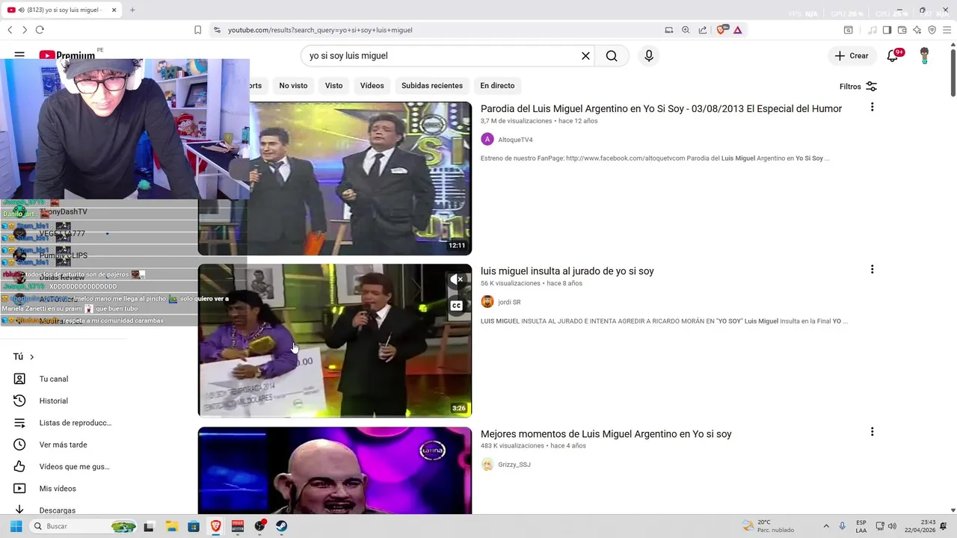Share this page from address bar
This screenshot has height=538, width=957.
(x=703, y=30)
